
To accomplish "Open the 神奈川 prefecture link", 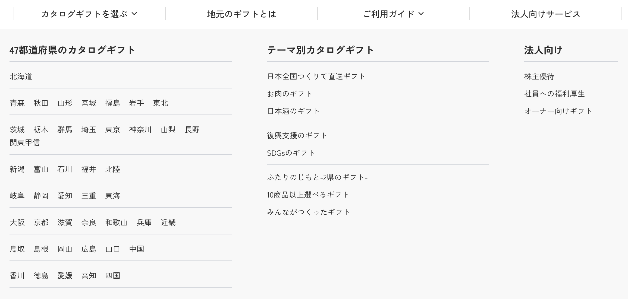I will point(140,130).
